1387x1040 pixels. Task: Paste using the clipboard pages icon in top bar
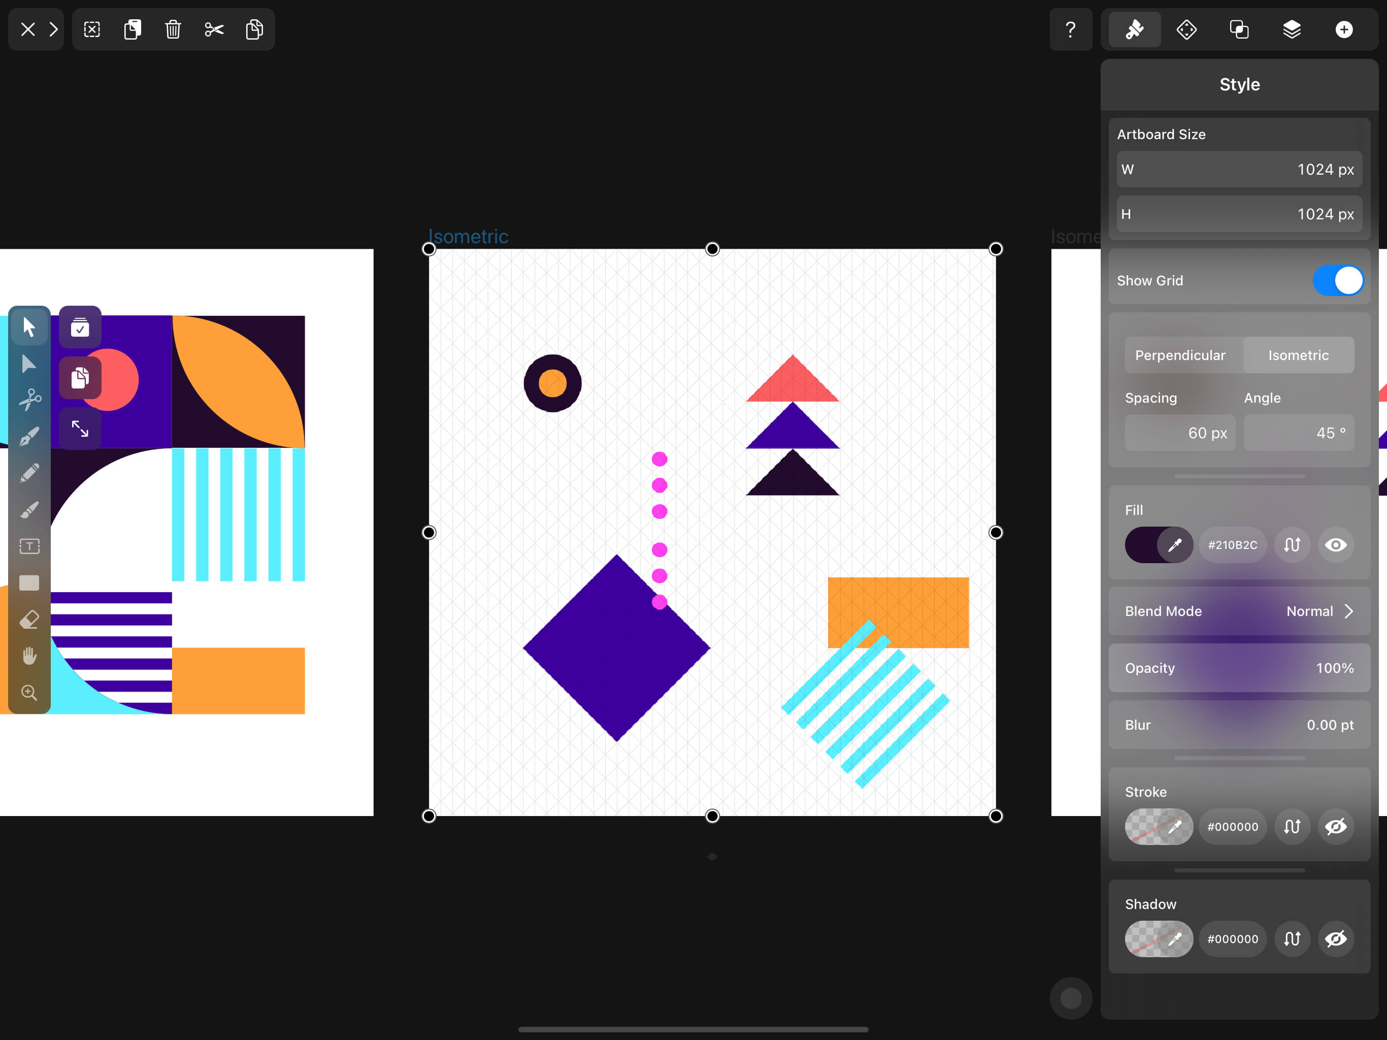point(254,29)
